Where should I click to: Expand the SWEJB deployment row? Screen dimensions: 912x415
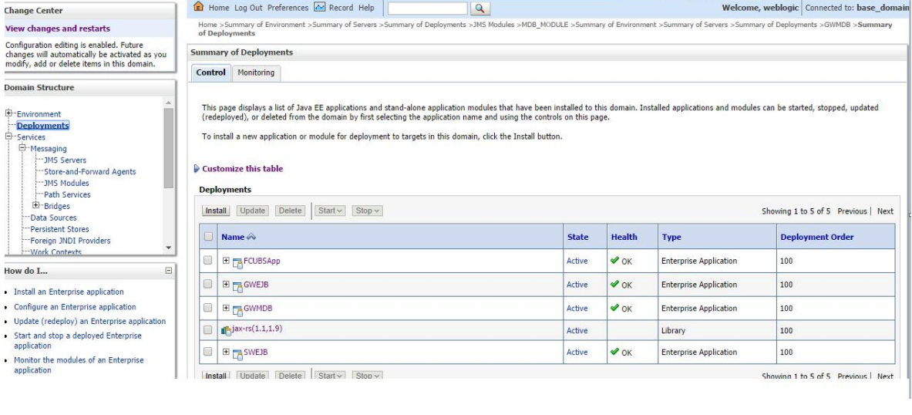click(x=226, y=352)
